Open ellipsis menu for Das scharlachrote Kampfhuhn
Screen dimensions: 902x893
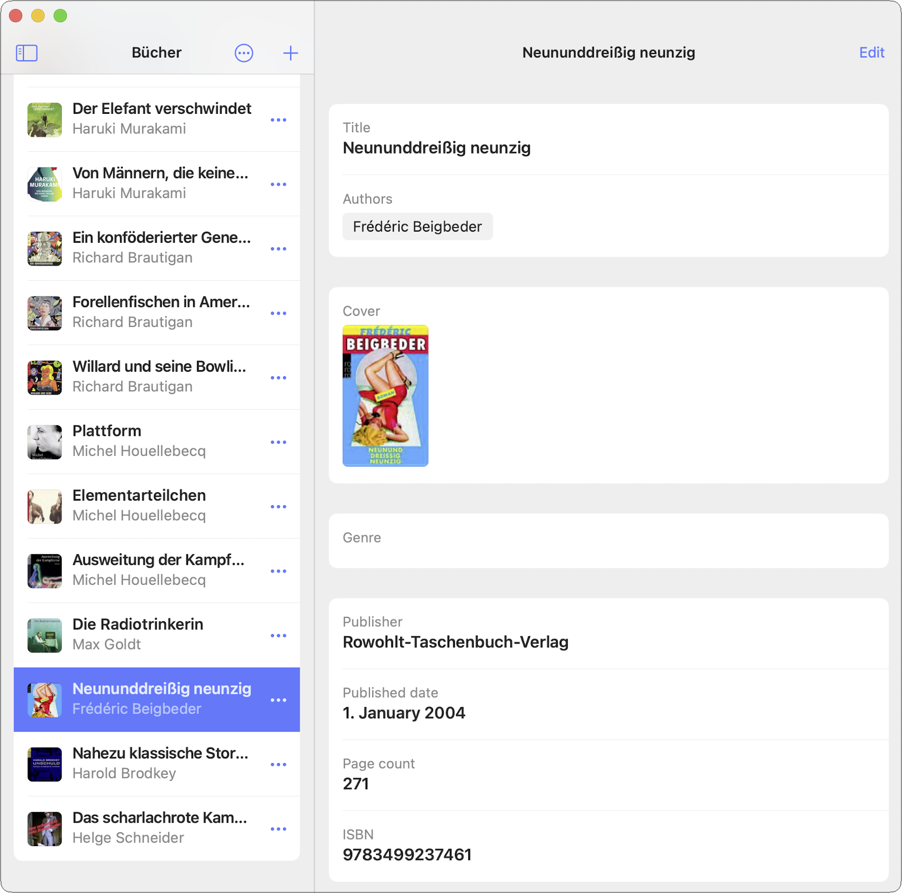coord(278,829)
